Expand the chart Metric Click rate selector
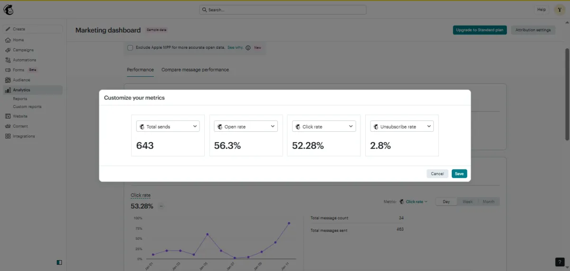 point(413,201)
